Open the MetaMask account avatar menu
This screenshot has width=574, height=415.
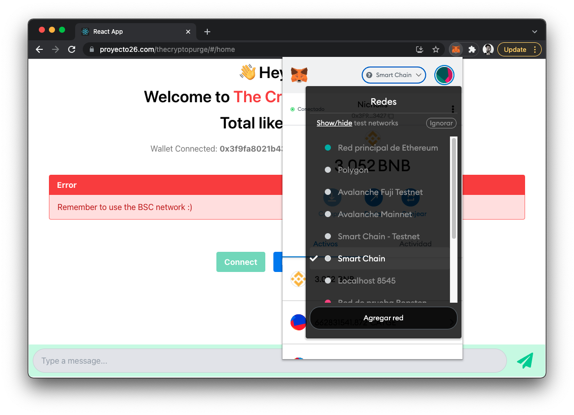444,75
